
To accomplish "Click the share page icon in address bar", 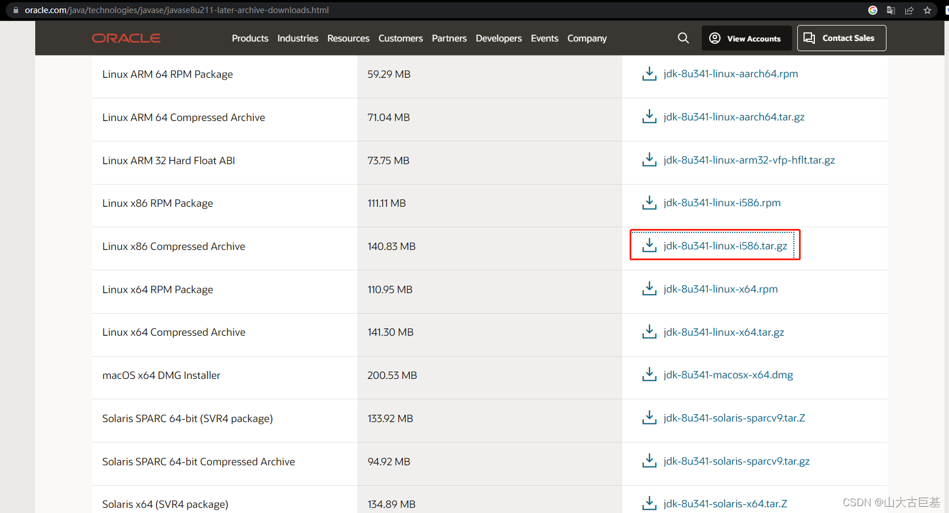I will click(909, 10).
